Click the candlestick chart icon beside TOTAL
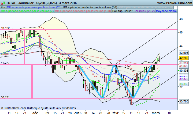 [x=3, y=3]
